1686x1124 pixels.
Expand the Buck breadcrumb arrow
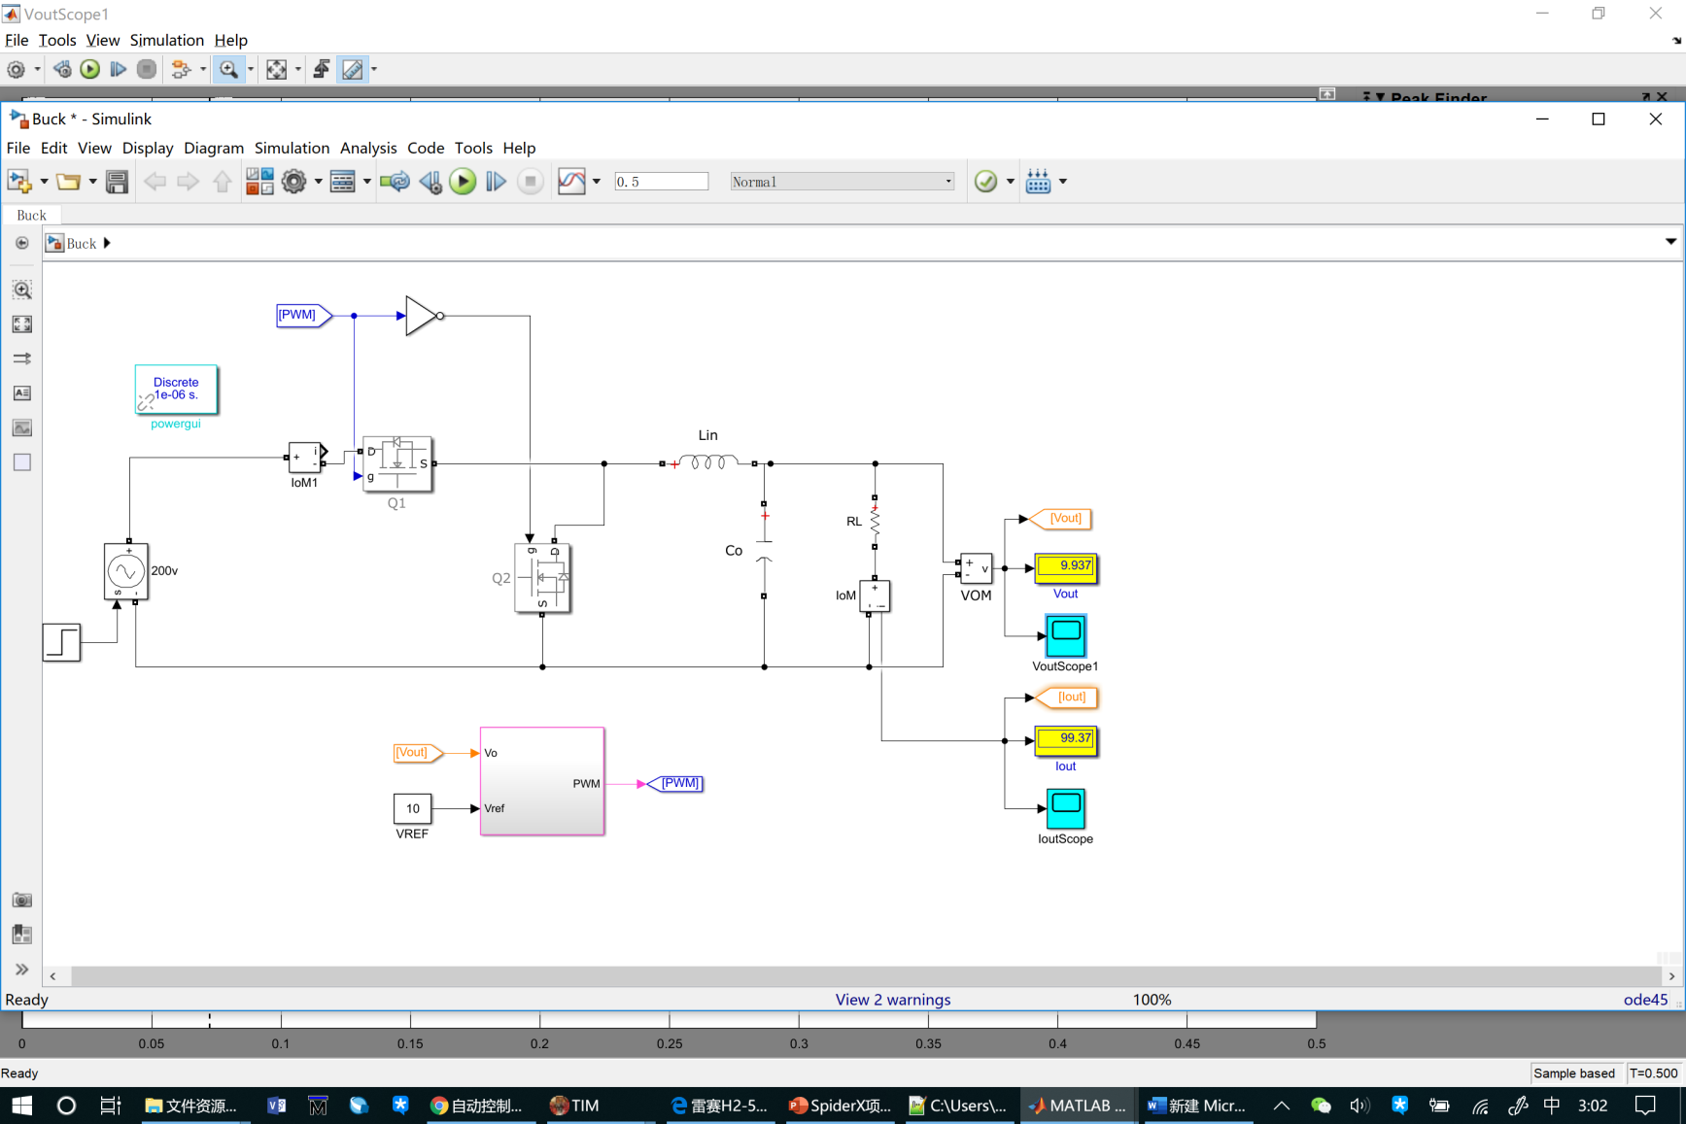(107, 243)
